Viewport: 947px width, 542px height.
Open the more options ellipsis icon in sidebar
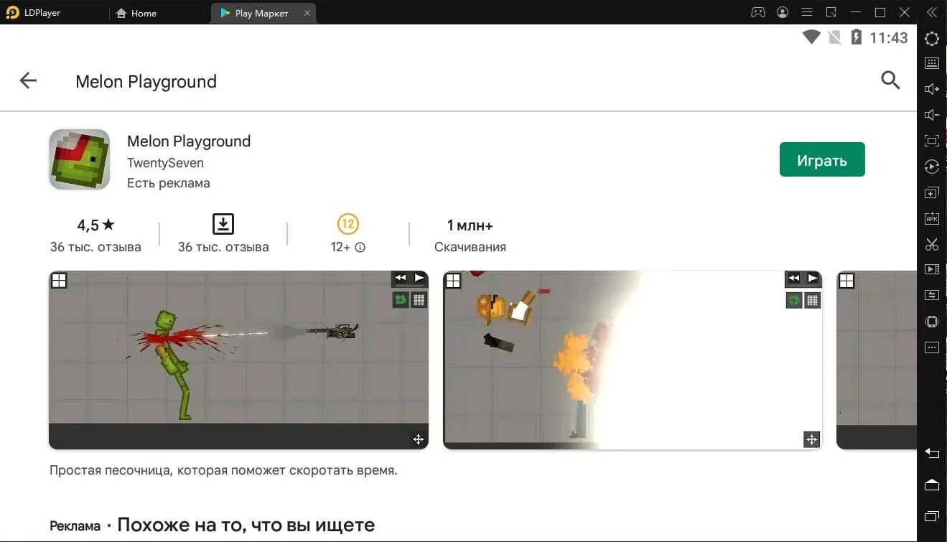(x=932, y=347)
